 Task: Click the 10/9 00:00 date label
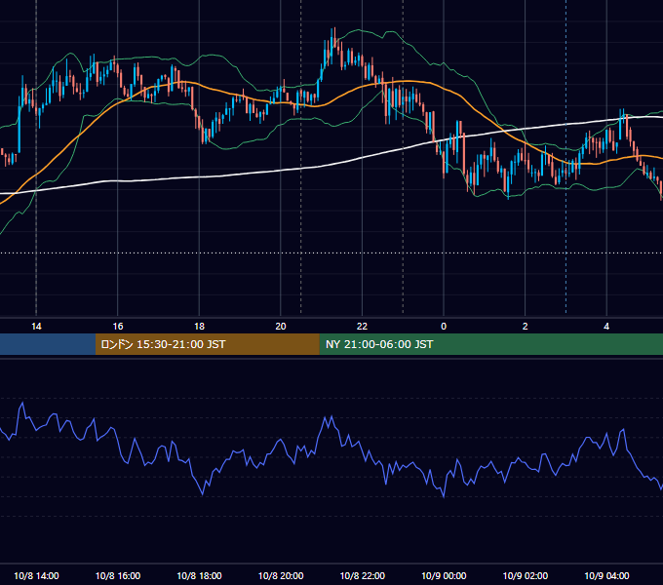pyautogui.click(x=444, y=575)
